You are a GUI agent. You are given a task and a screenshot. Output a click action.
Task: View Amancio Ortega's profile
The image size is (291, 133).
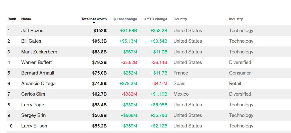(38, 84)
